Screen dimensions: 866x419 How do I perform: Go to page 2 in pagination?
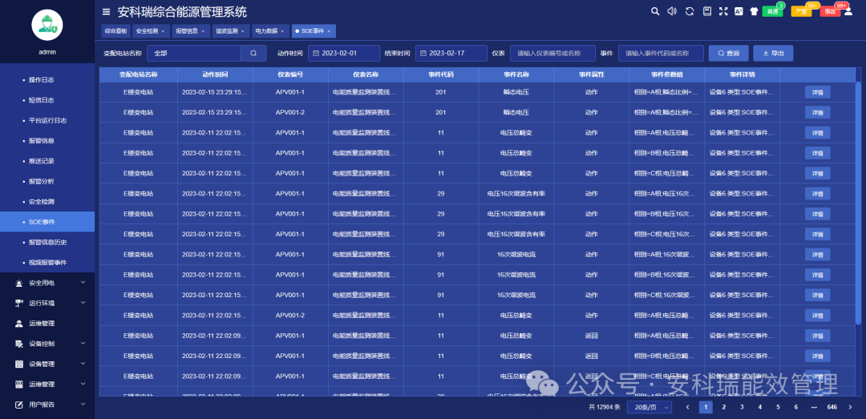(x=723, y=408)
